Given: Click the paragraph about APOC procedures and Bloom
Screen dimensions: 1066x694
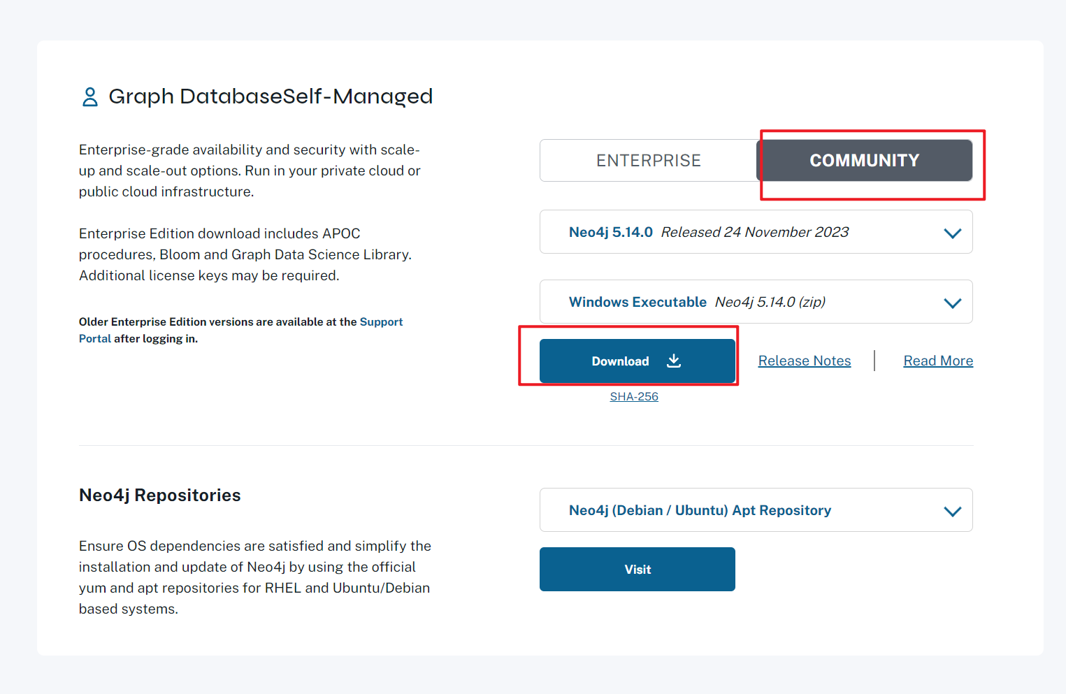Looking at the screenshot, I should tap(245, 254).
